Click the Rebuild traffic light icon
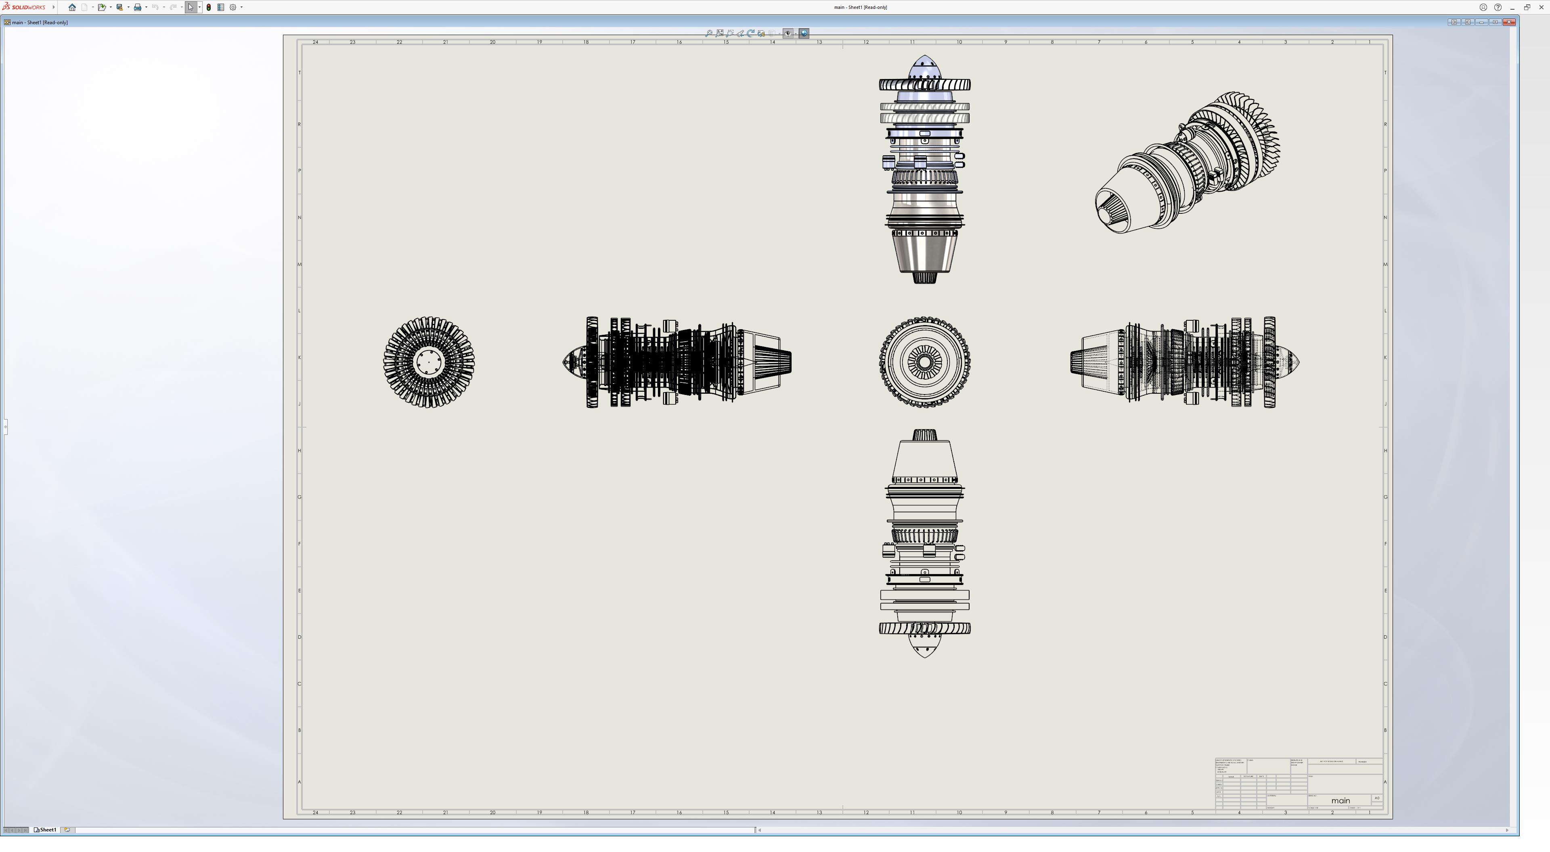 coord(209,7)
